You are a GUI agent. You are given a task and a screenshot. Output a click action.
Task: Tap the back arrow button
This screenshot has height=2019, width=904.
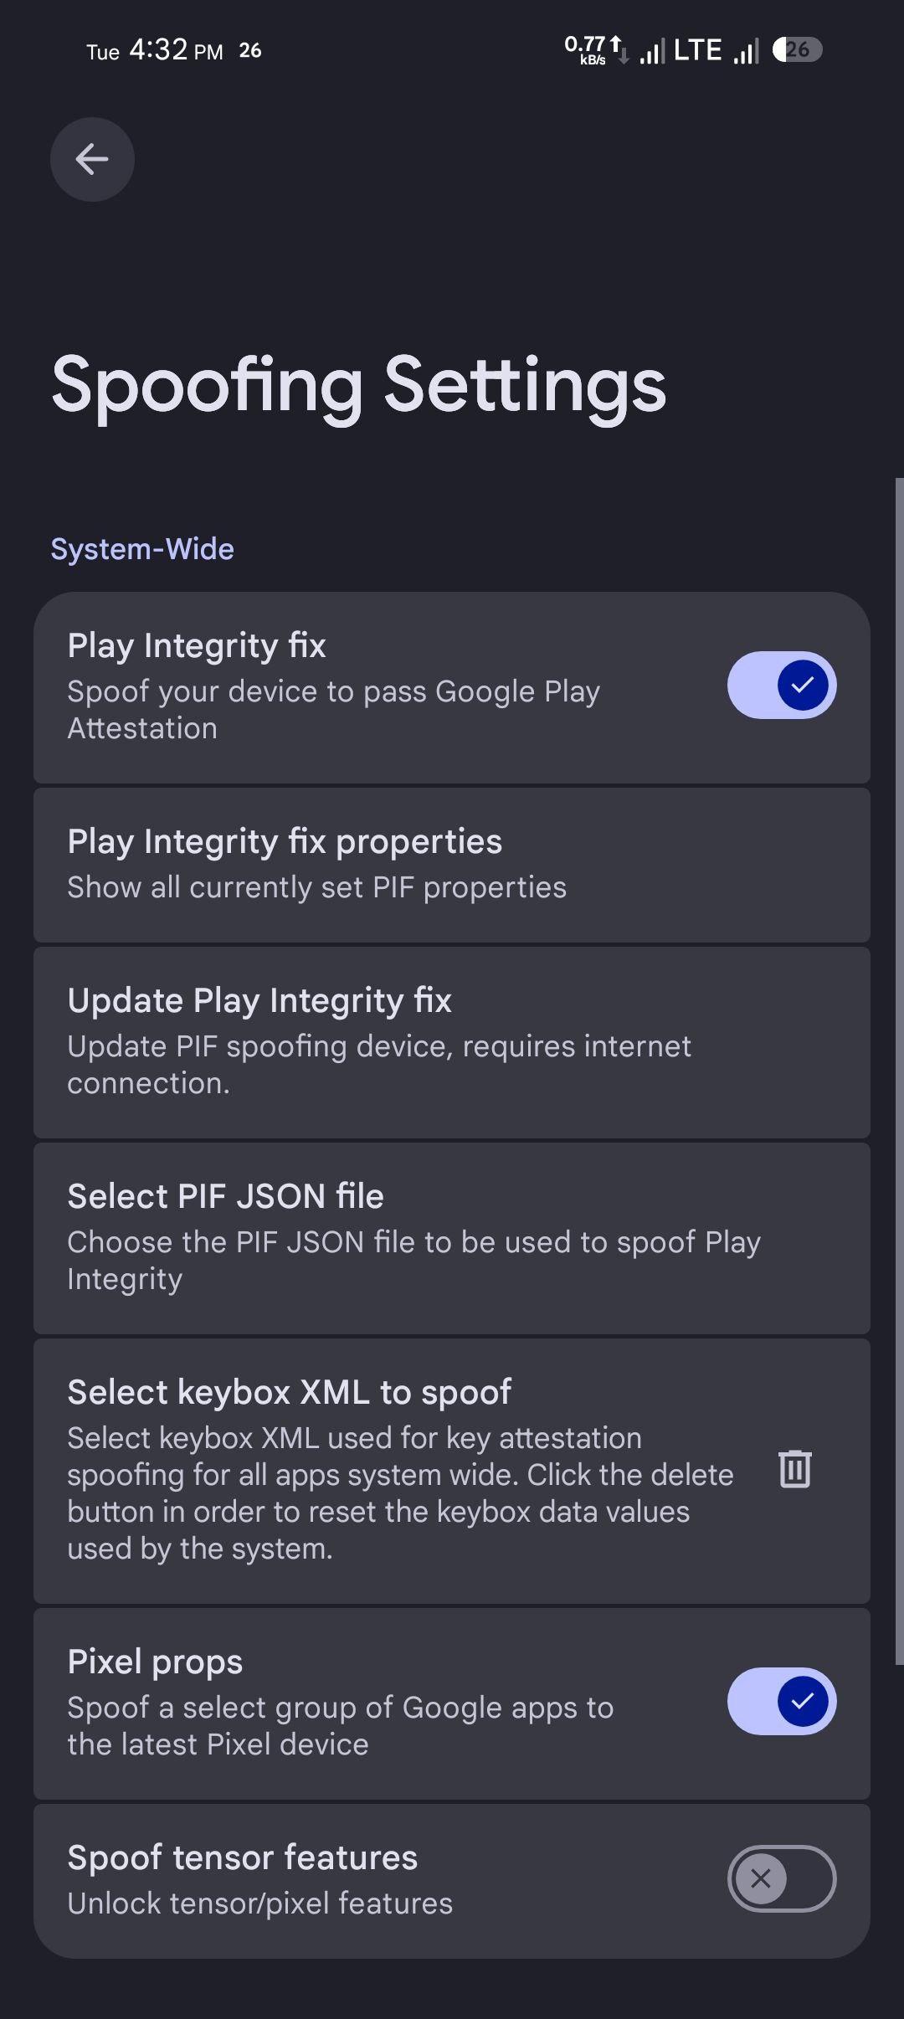(x=92, y=159)
